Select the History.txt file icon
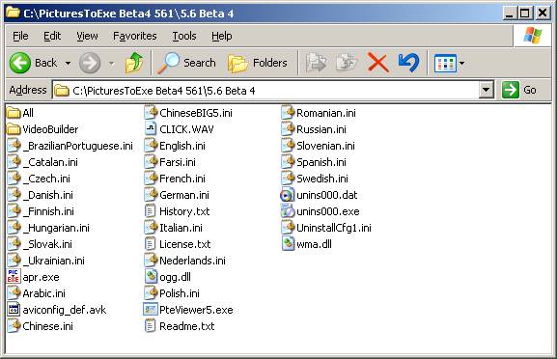 [x=151, y=211]
